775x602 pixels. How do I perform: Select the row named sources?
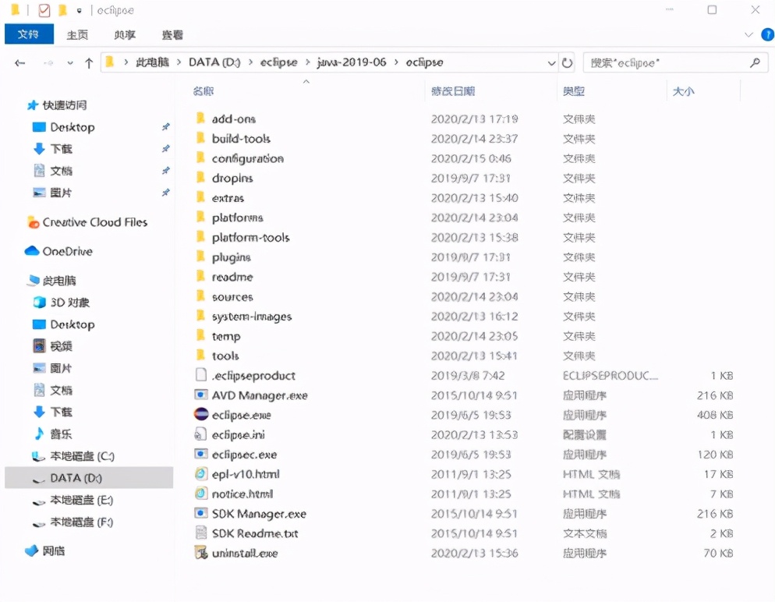pos(465,296)
